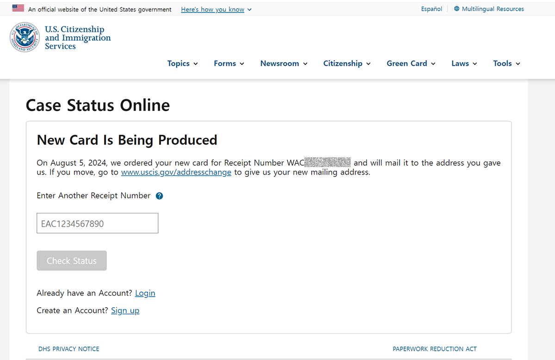Click the "Already have an Account?" text
The width and height of the screenshot is (555, 360).
click(85, 293)
